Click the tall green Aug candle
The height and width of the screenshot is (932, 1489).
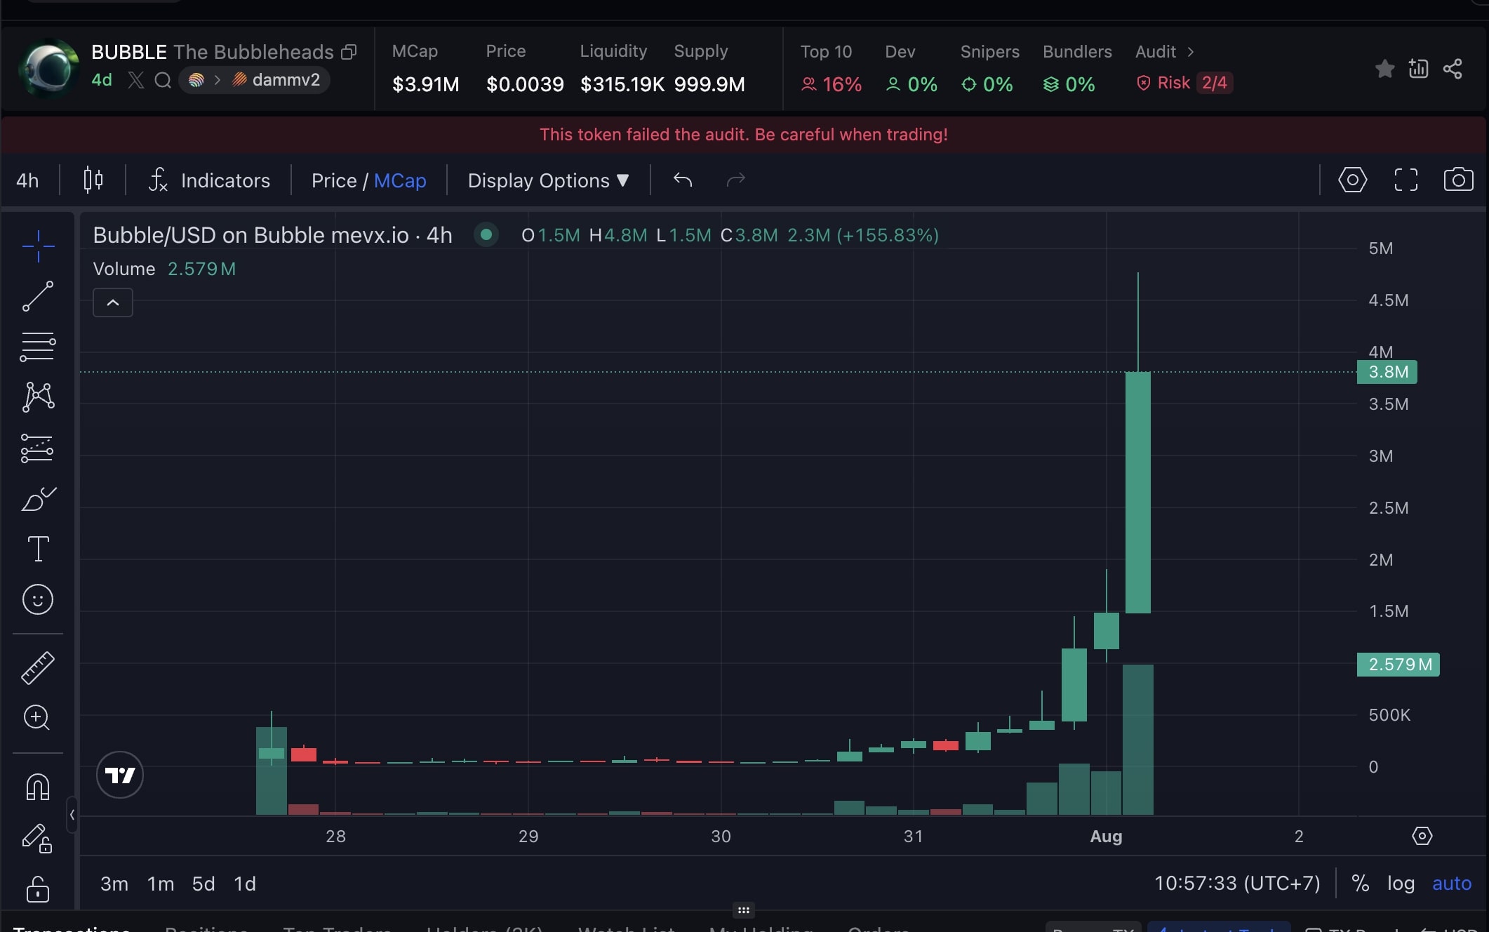(1137, 493)
